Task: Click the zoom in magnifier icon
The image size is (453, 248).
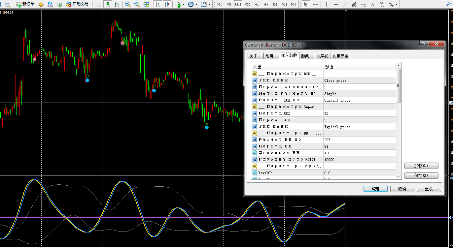Action: tap(127, 4)
